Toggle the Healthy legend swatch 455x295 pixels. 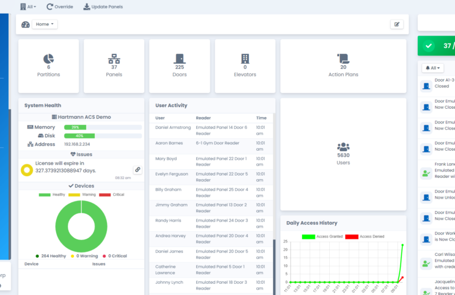45,195
